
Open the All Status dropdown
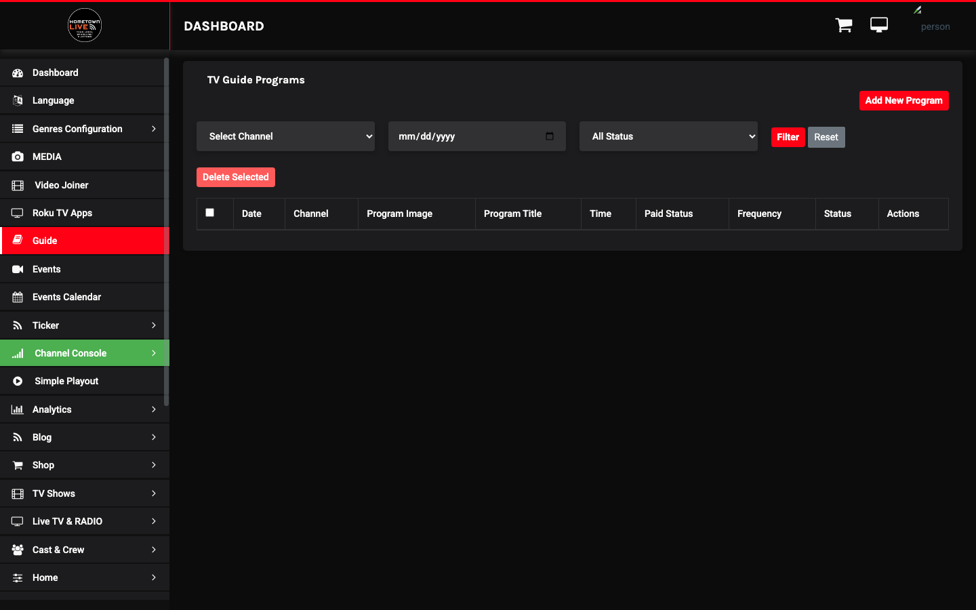[x=668, y=136]
